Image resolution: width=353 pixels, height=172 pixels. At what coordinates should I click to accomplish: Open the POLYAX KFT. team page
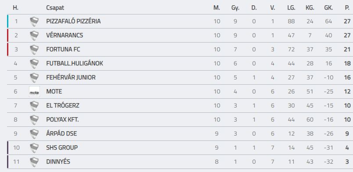point(63,119)
